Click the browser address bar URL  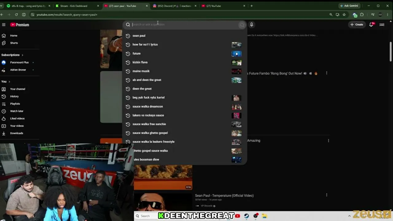(x=67, y=14)
